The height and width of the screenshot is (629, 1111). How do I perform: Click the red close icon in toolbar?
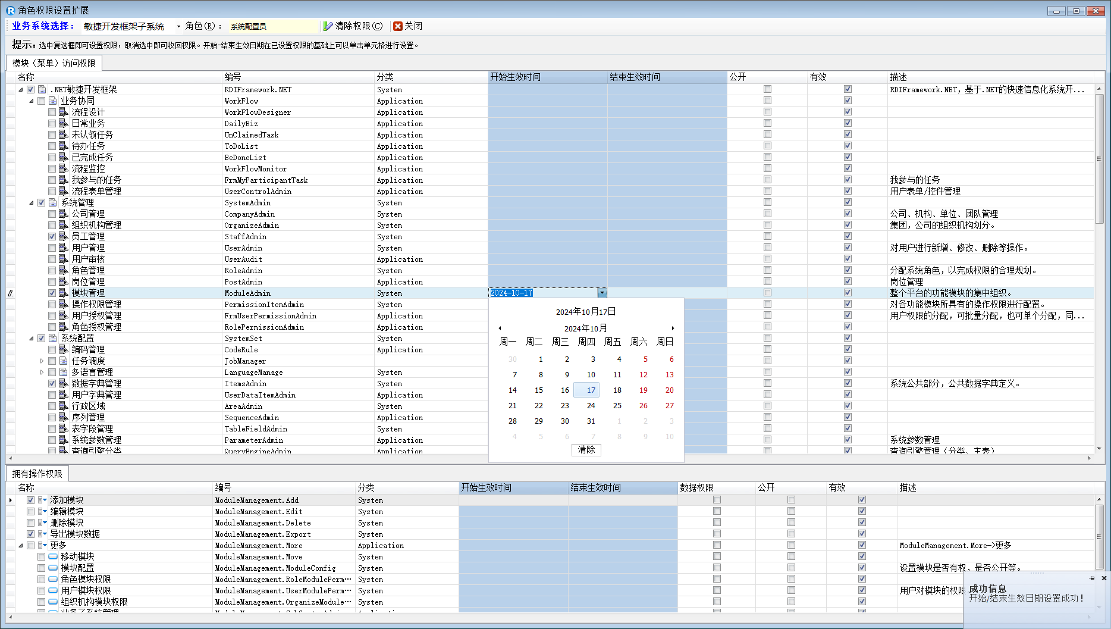398,26
